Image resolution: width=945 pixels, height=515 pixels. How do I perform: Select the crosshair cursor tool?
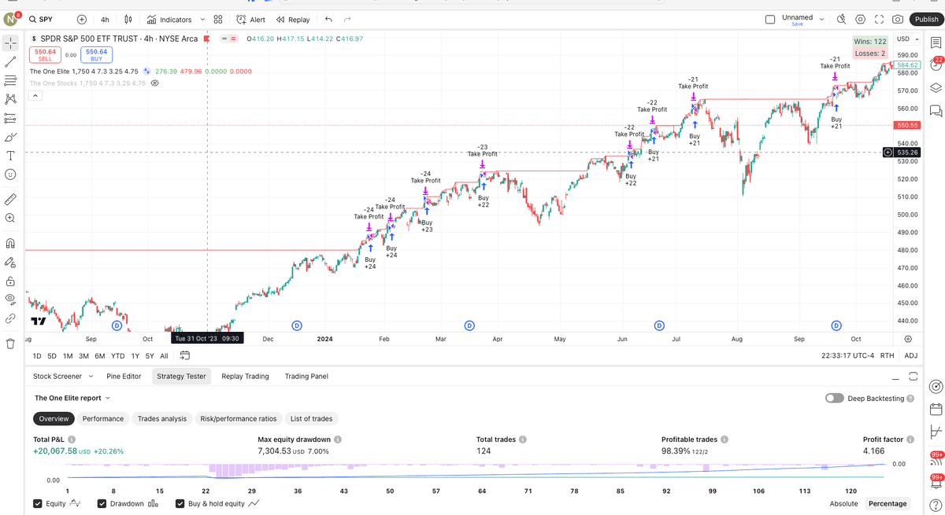click(x=10, y=43)
